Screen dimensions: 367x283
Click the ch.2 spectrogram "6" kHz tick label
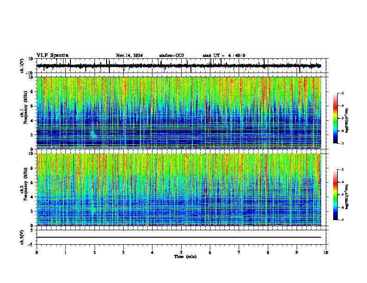click(x=32, y=183)
